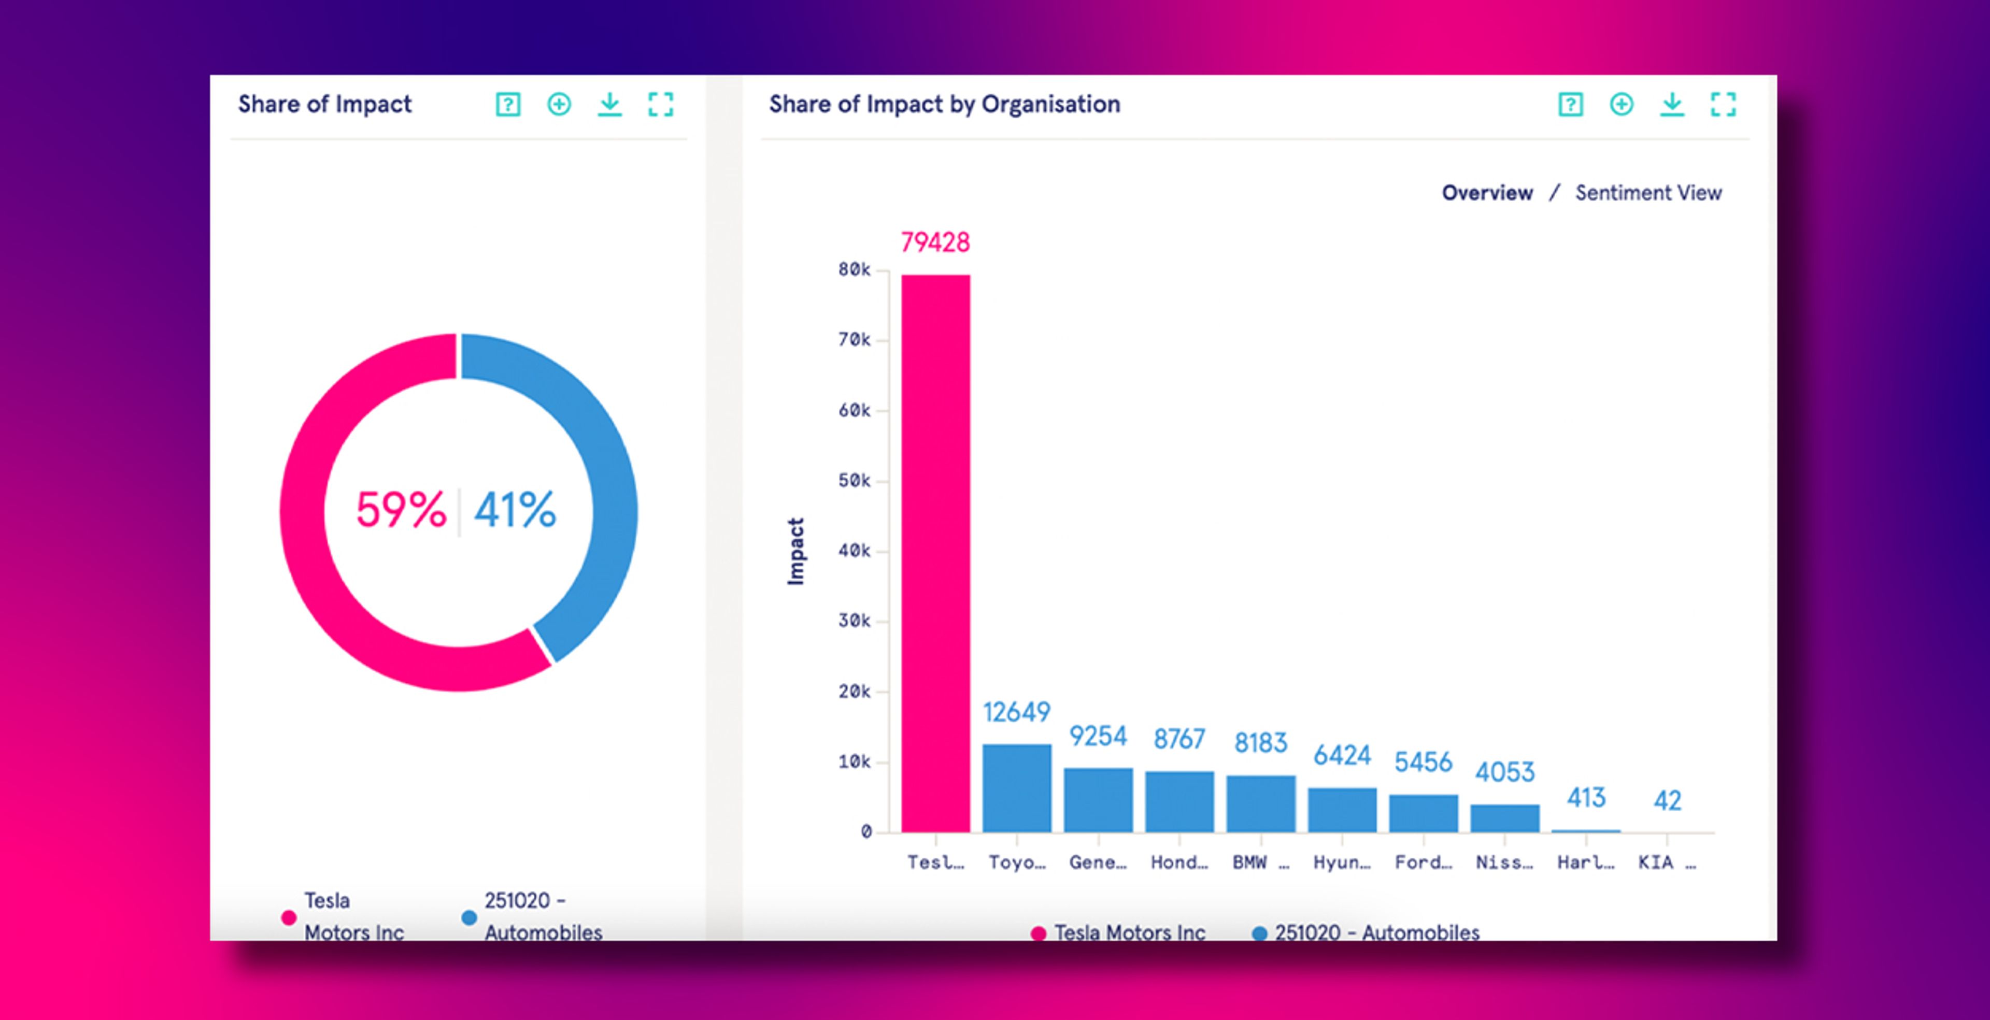Click the Ford... bar labeled 5456
1990x1020 pixels.
(x=1424, y=813)
